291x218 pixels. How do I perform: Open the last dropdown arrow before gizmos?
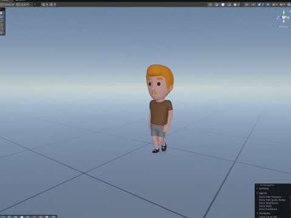click(x=284, y=4)
